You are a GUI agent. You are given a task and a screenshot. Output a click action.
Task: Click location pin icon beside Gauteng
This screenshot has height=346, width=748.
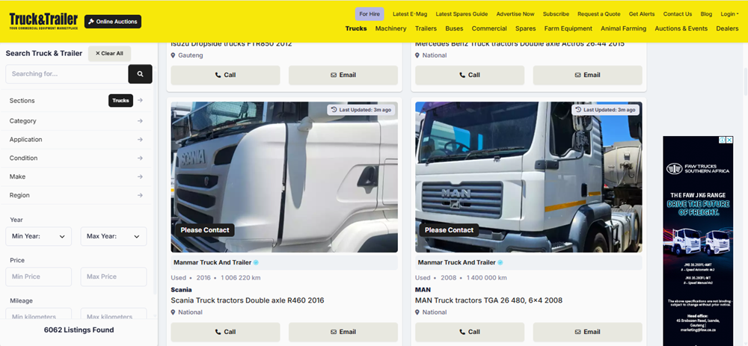(174, 55)
